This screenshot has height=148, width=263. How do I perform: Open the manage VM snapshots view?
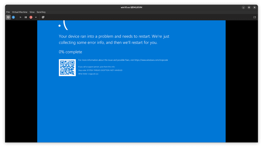point(43,17)
